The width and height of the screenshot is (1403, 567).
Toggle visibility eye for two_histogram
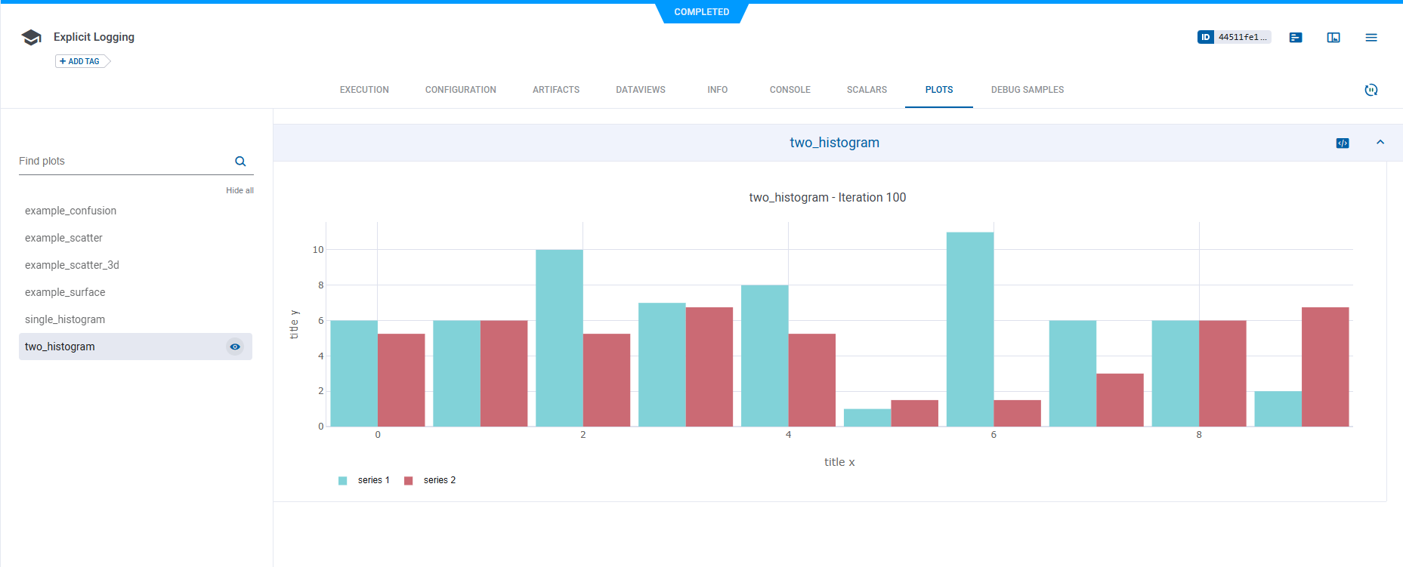click(x=235, y=347)
